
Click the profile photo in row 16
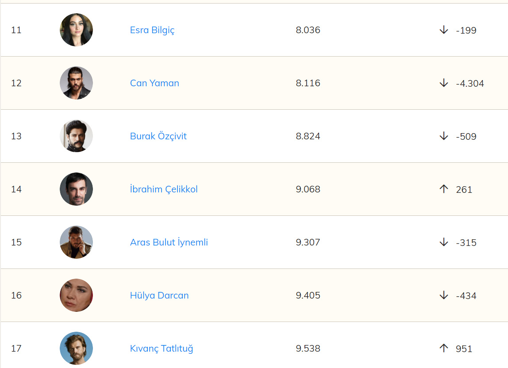(x=76, y=295)
